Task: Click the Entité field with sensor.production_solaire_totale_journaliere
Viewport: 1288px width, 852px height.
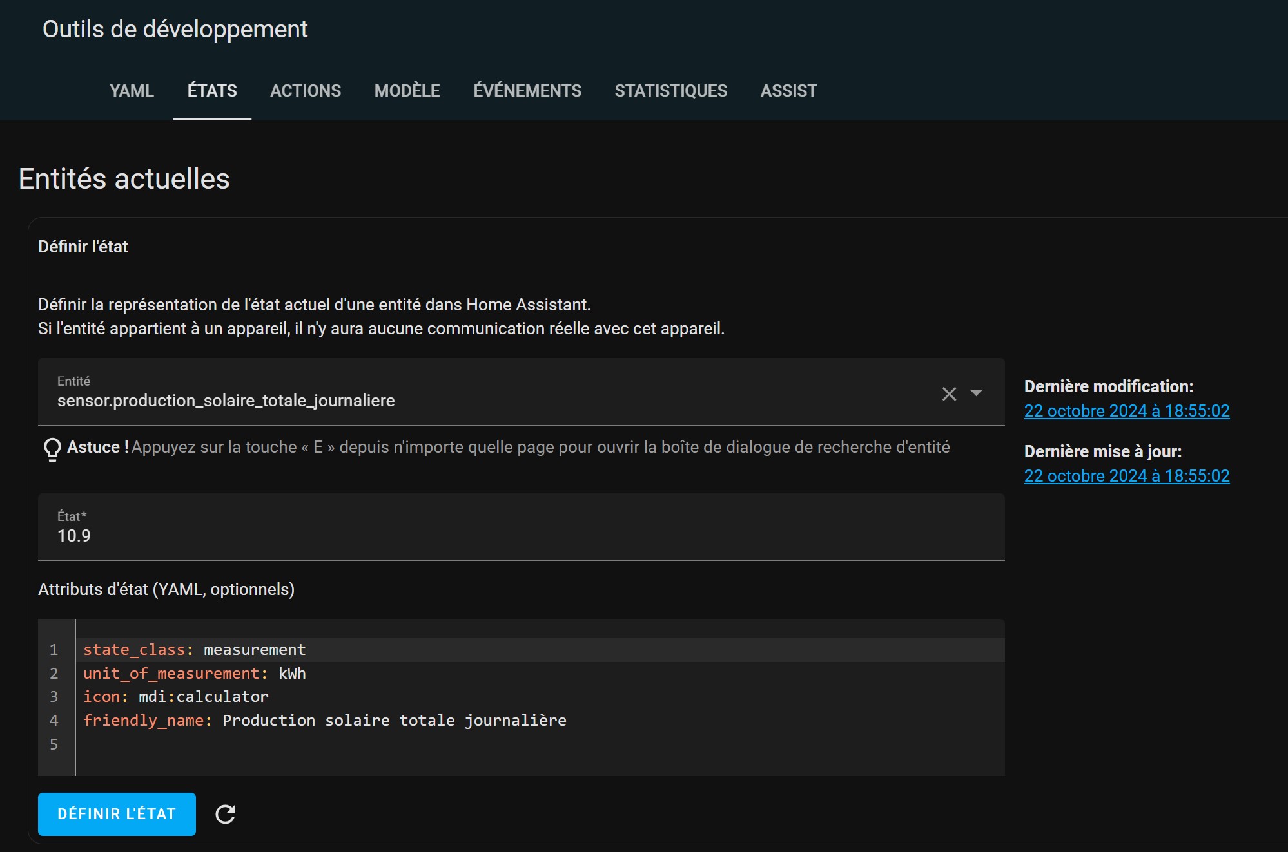Action: point(521,392)
